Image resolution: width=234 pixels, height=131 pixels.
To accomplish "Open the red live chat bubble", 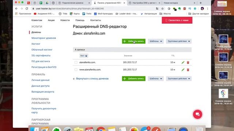I will (x=197, y=114).
